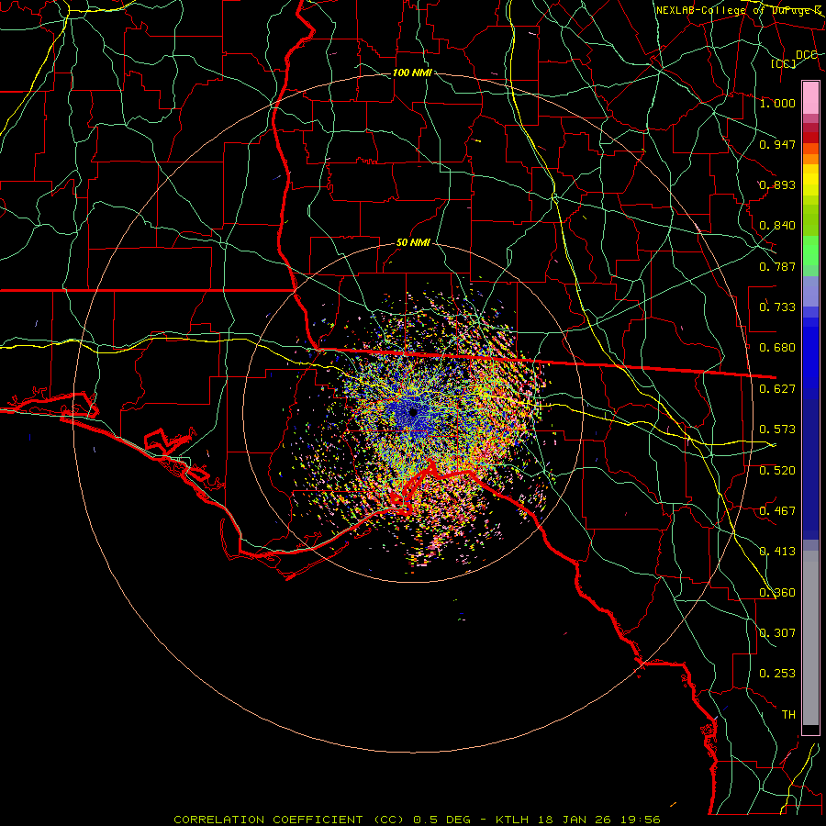Click the 0.573 scale value
Viewport: 826px width, 826px height.
pyautogui.click(x=777, y=430)
